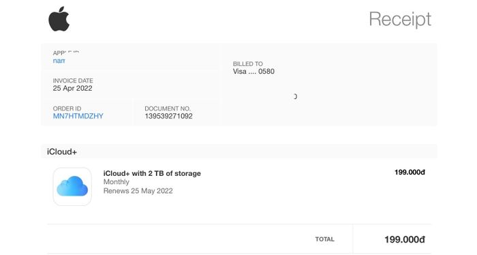
Task: Click the partially hidden Apple ID email link
Action: (59, 61)
